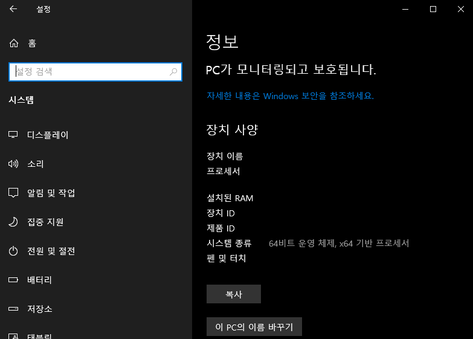This screenshot has height=339, width=473.
Task: Click the Focus assist (집중 지원) moon icon
Action: 13,222
